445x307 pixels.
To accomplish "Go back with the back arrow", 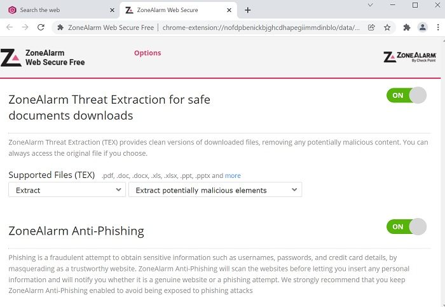I will pos(9,27).
